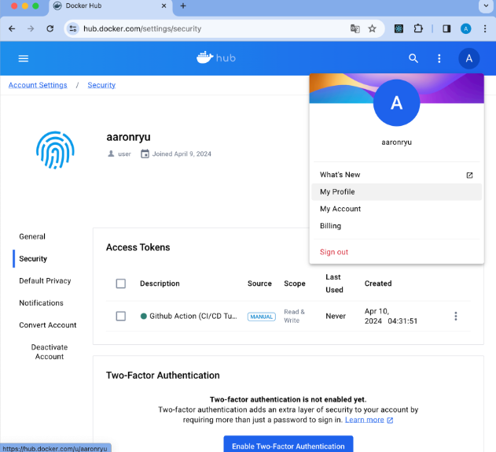Click the Last Used column header

[334, 283]
